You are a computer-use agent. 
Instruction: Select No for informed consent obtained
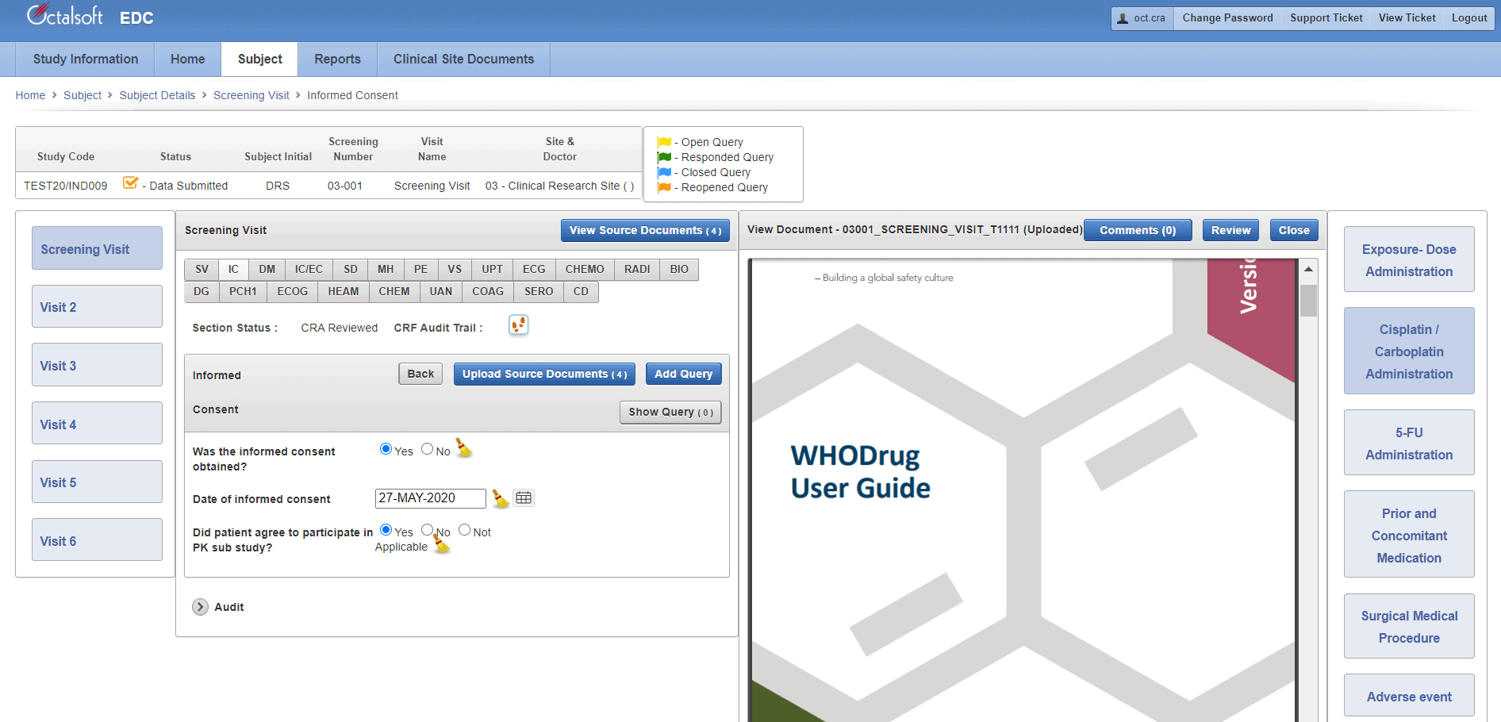428,449
